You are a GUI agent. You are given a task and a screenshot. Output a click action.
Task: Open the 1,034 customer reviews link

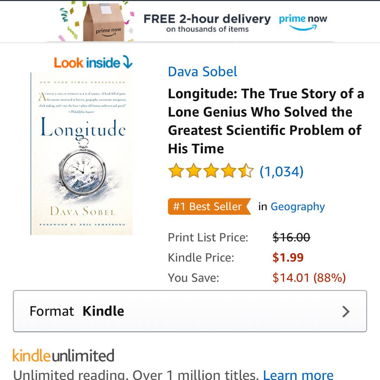tap(281, 171)
